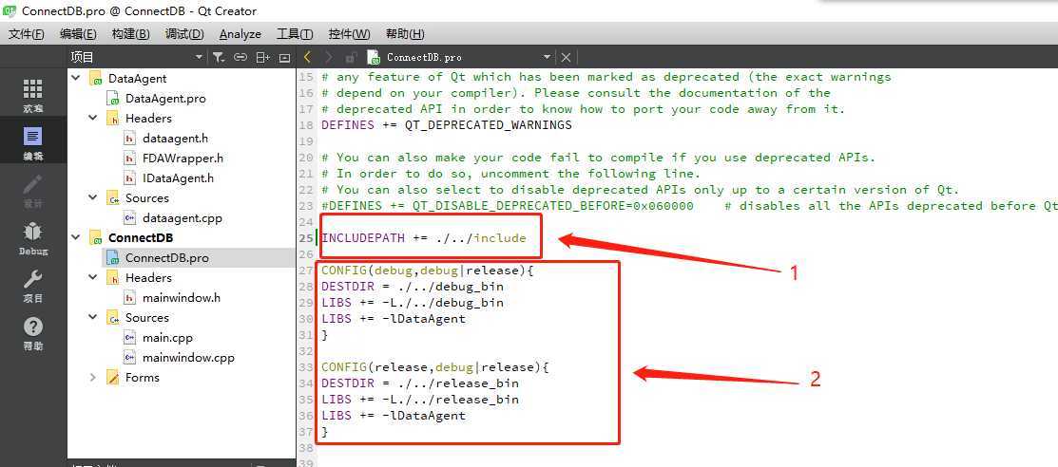
Task: Open the 帮助(H) menu
Action: click(x=405, y=33)
